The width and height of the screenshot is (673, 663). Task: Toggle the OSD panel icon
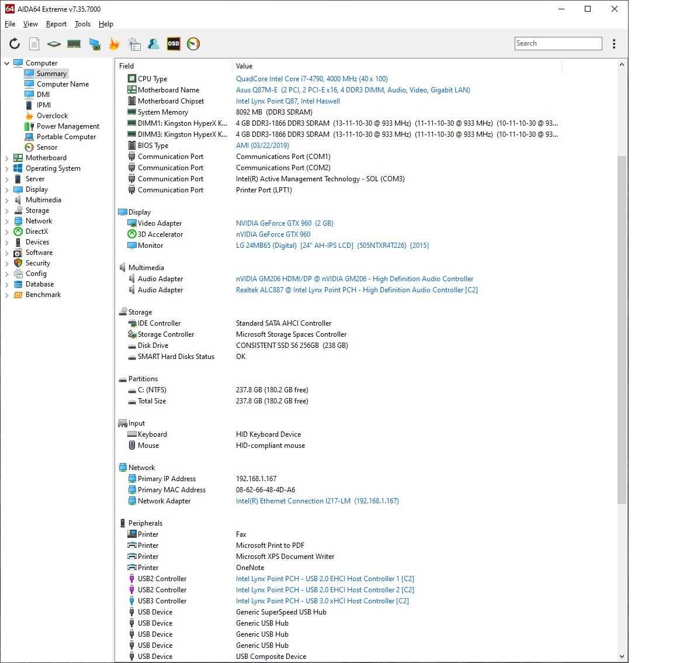click(174, 44)
